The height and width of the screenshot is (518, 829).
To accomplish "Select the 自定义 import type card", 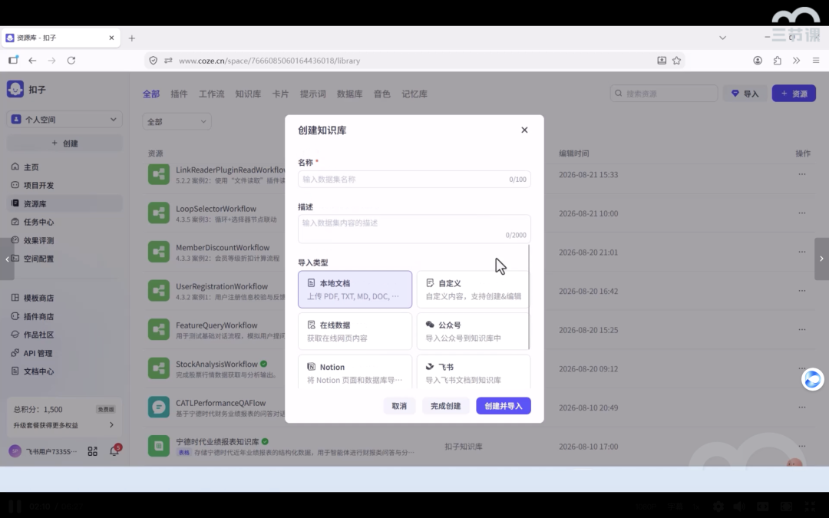I will (472, 289).
